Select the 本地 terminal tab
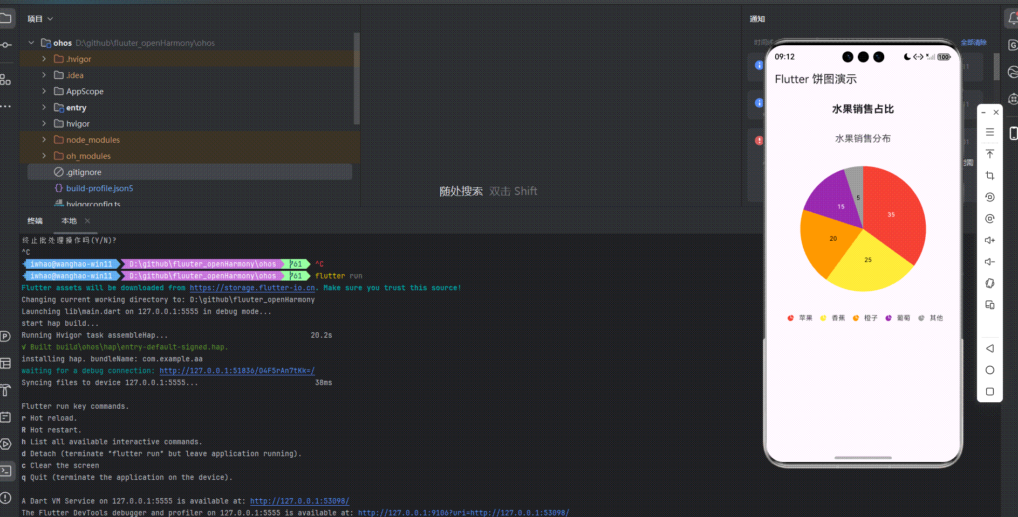Image resolution: width=1018 pixels, height=517 pixels. (x=69, y=221)
